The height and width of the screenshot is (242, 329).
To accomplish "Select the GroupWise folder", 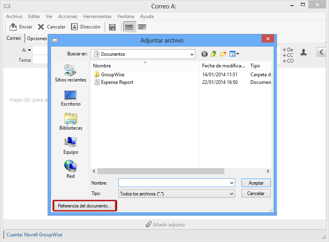I will click(110, 75).
